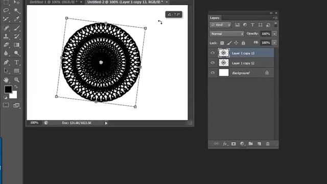Viewport: 327px width, 184px height.
Task: Close the Untitled-2 document tab
Action: click(167, 2)
